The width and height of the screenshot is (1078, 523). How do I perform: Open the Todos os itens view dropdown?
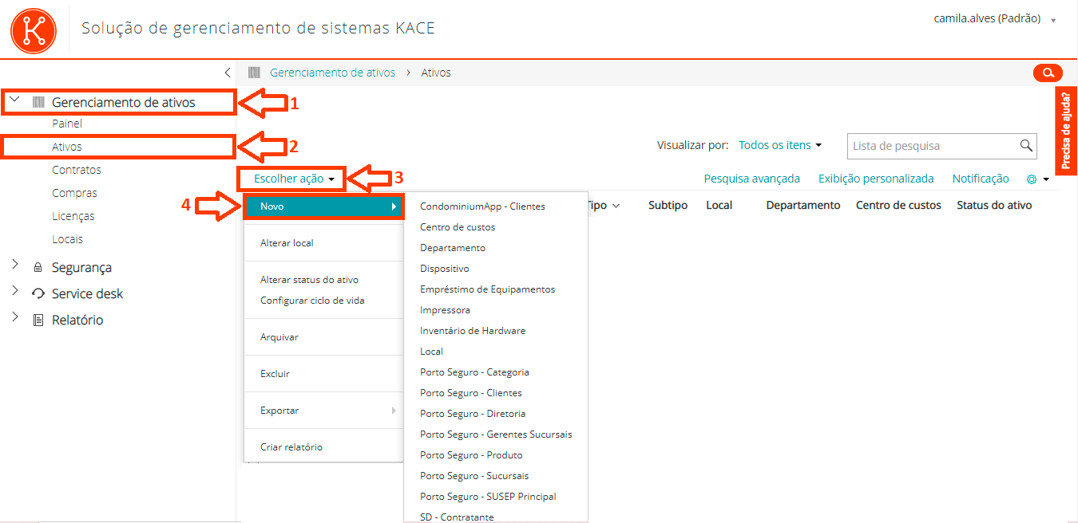pos(780,145)
